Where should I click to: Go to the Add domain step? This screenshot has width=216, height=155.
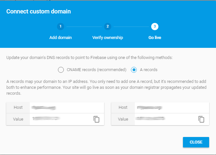click(61, 37)
